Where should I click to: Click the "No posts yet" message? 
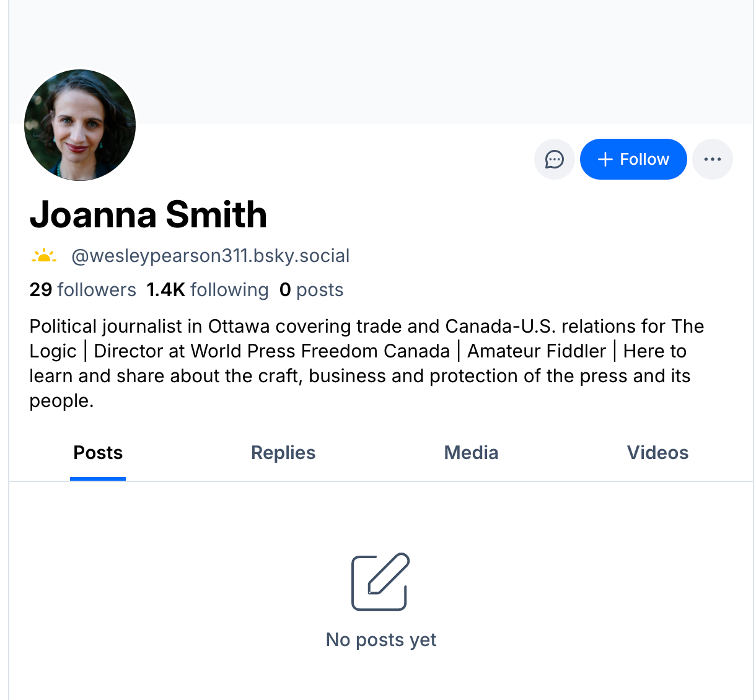(x=381, y=639)
